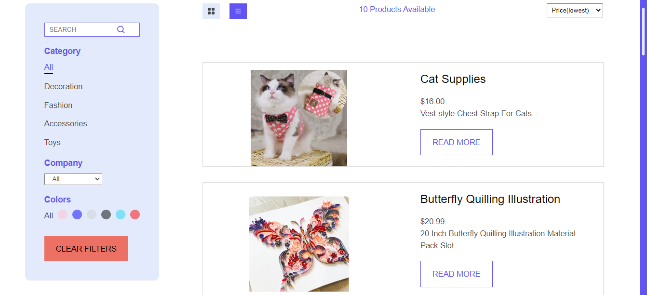Click the search magnifier icon
The image size is (647, 295).
(x=121, y=29)
